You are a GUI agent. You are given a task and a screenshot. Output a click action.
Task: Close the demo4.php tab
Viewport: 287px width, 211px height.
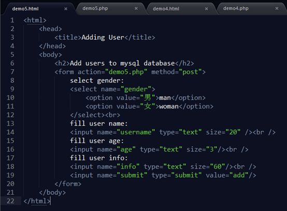tap(277, 8)
